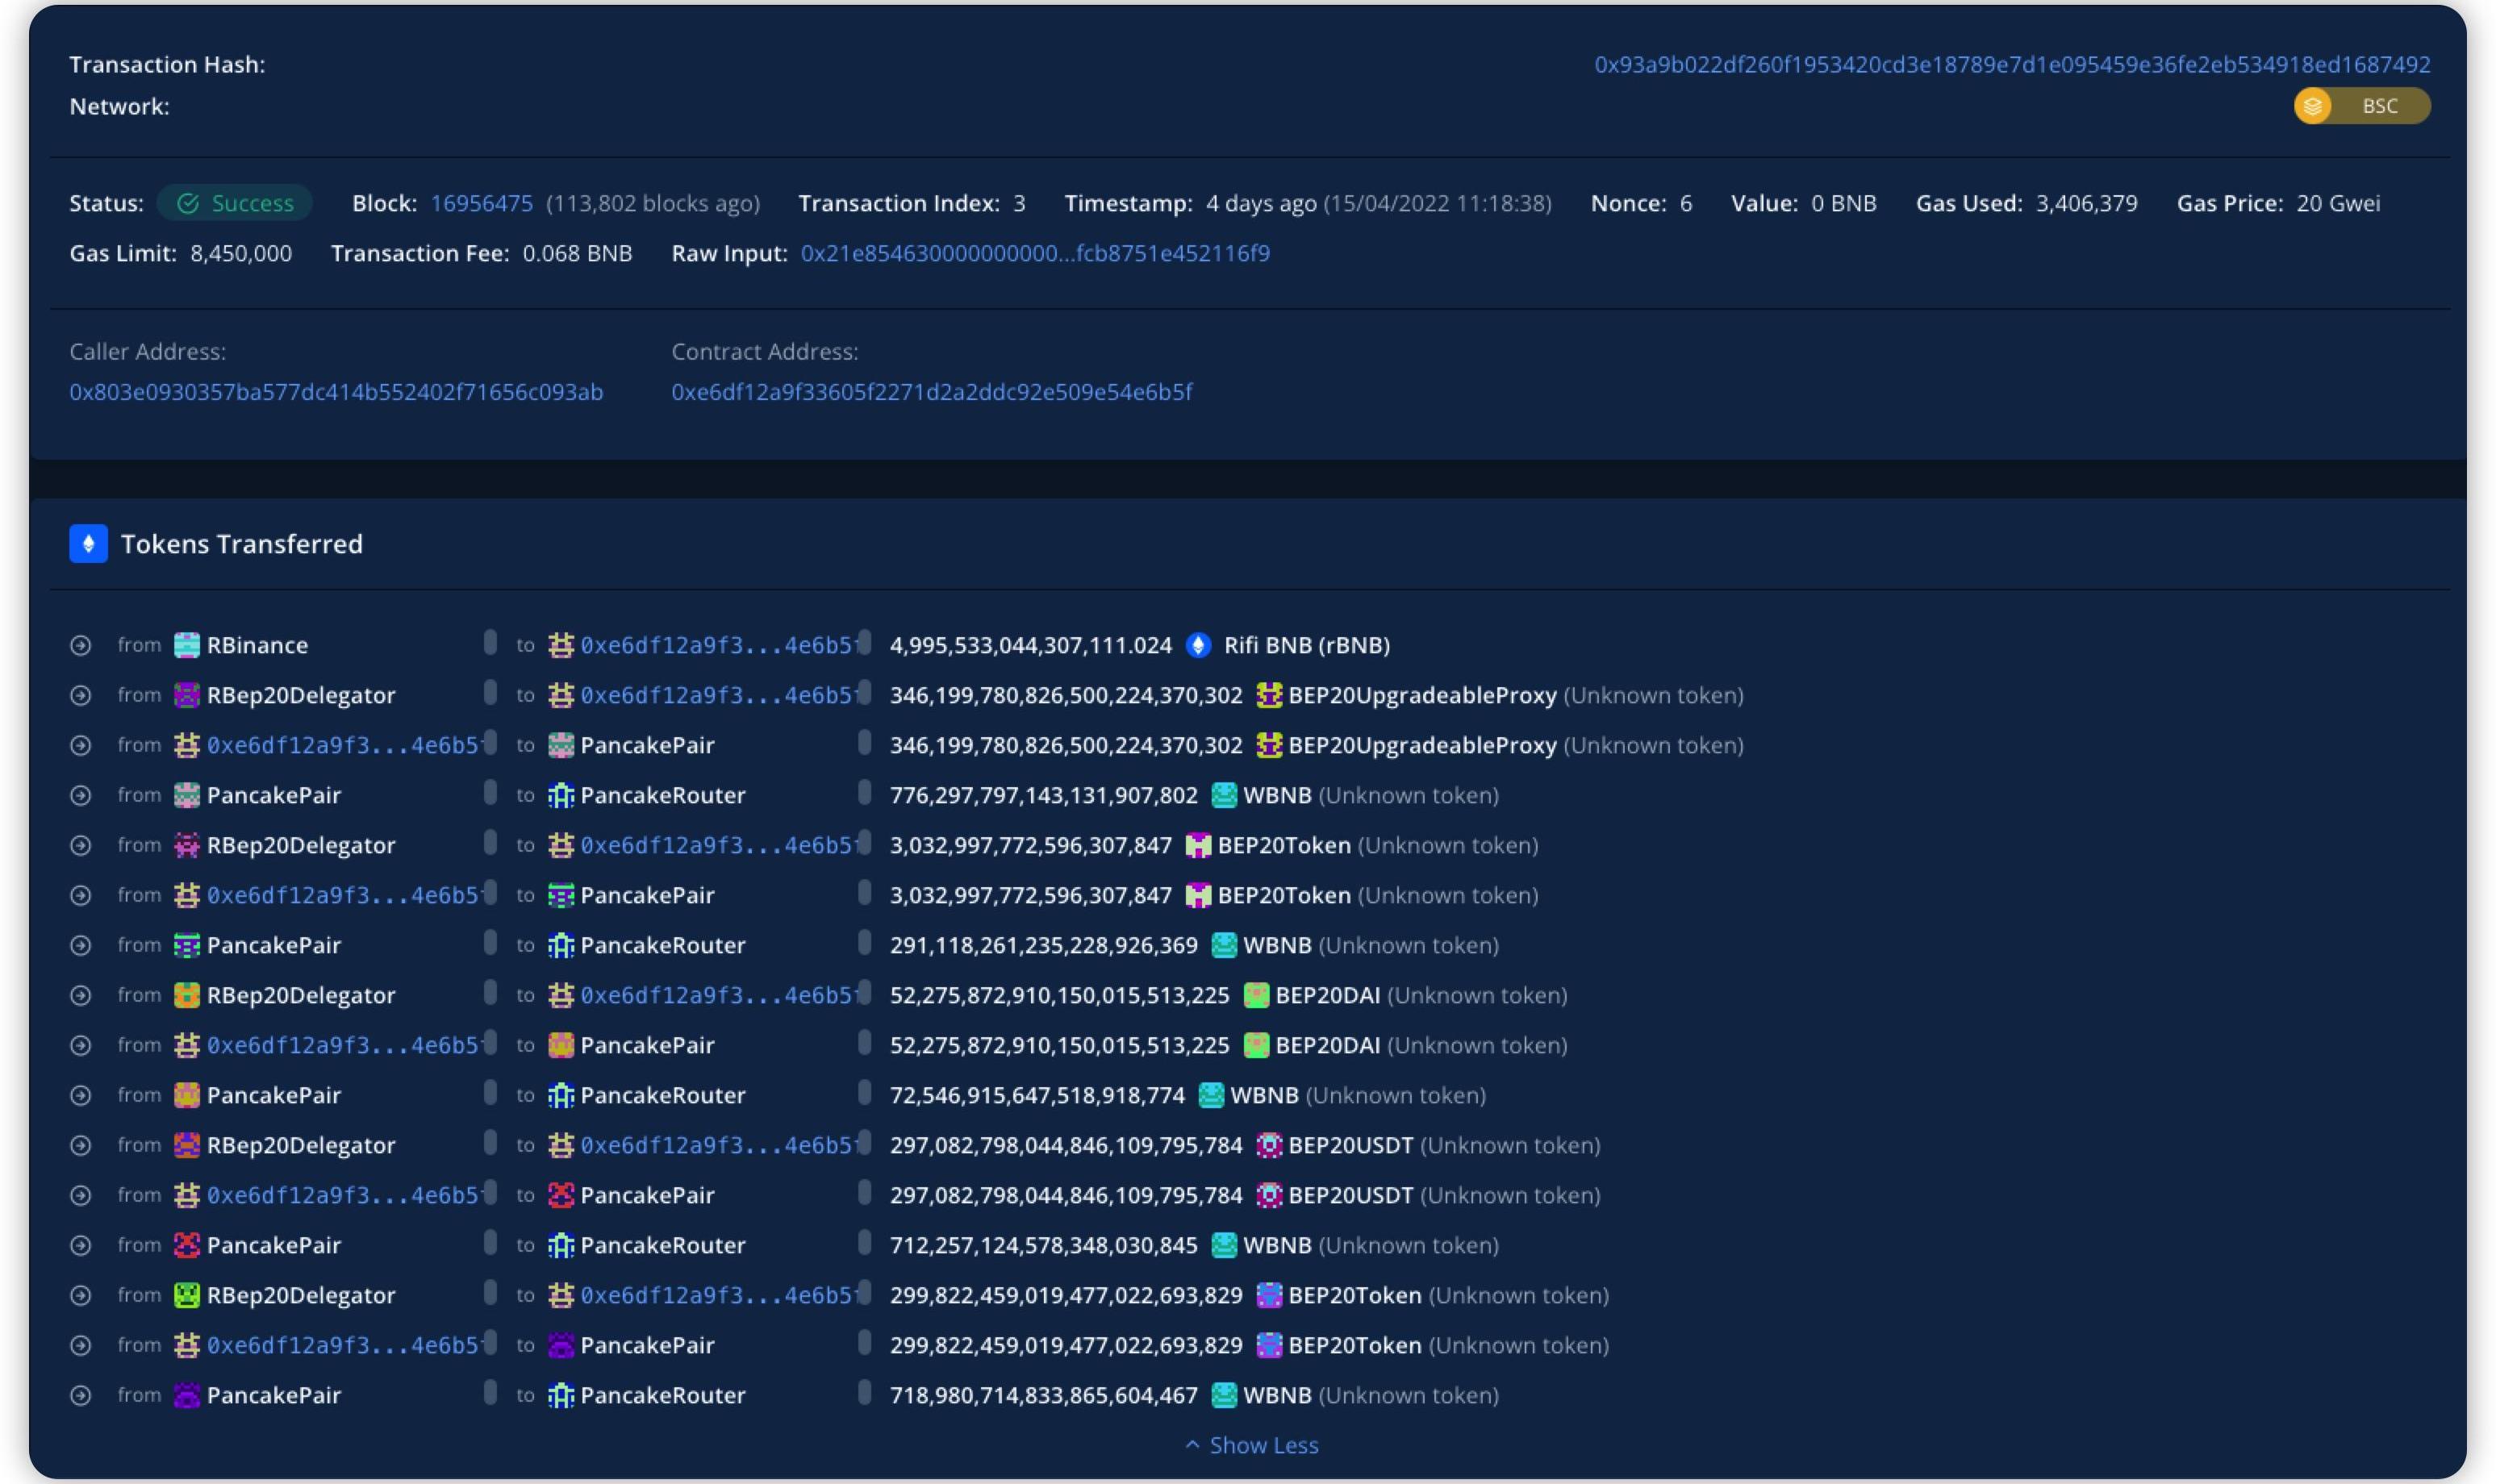Select Gas Price value 20 Gwei
The width and height of the screenshot is (2496, 1484).
[2338, 203]
